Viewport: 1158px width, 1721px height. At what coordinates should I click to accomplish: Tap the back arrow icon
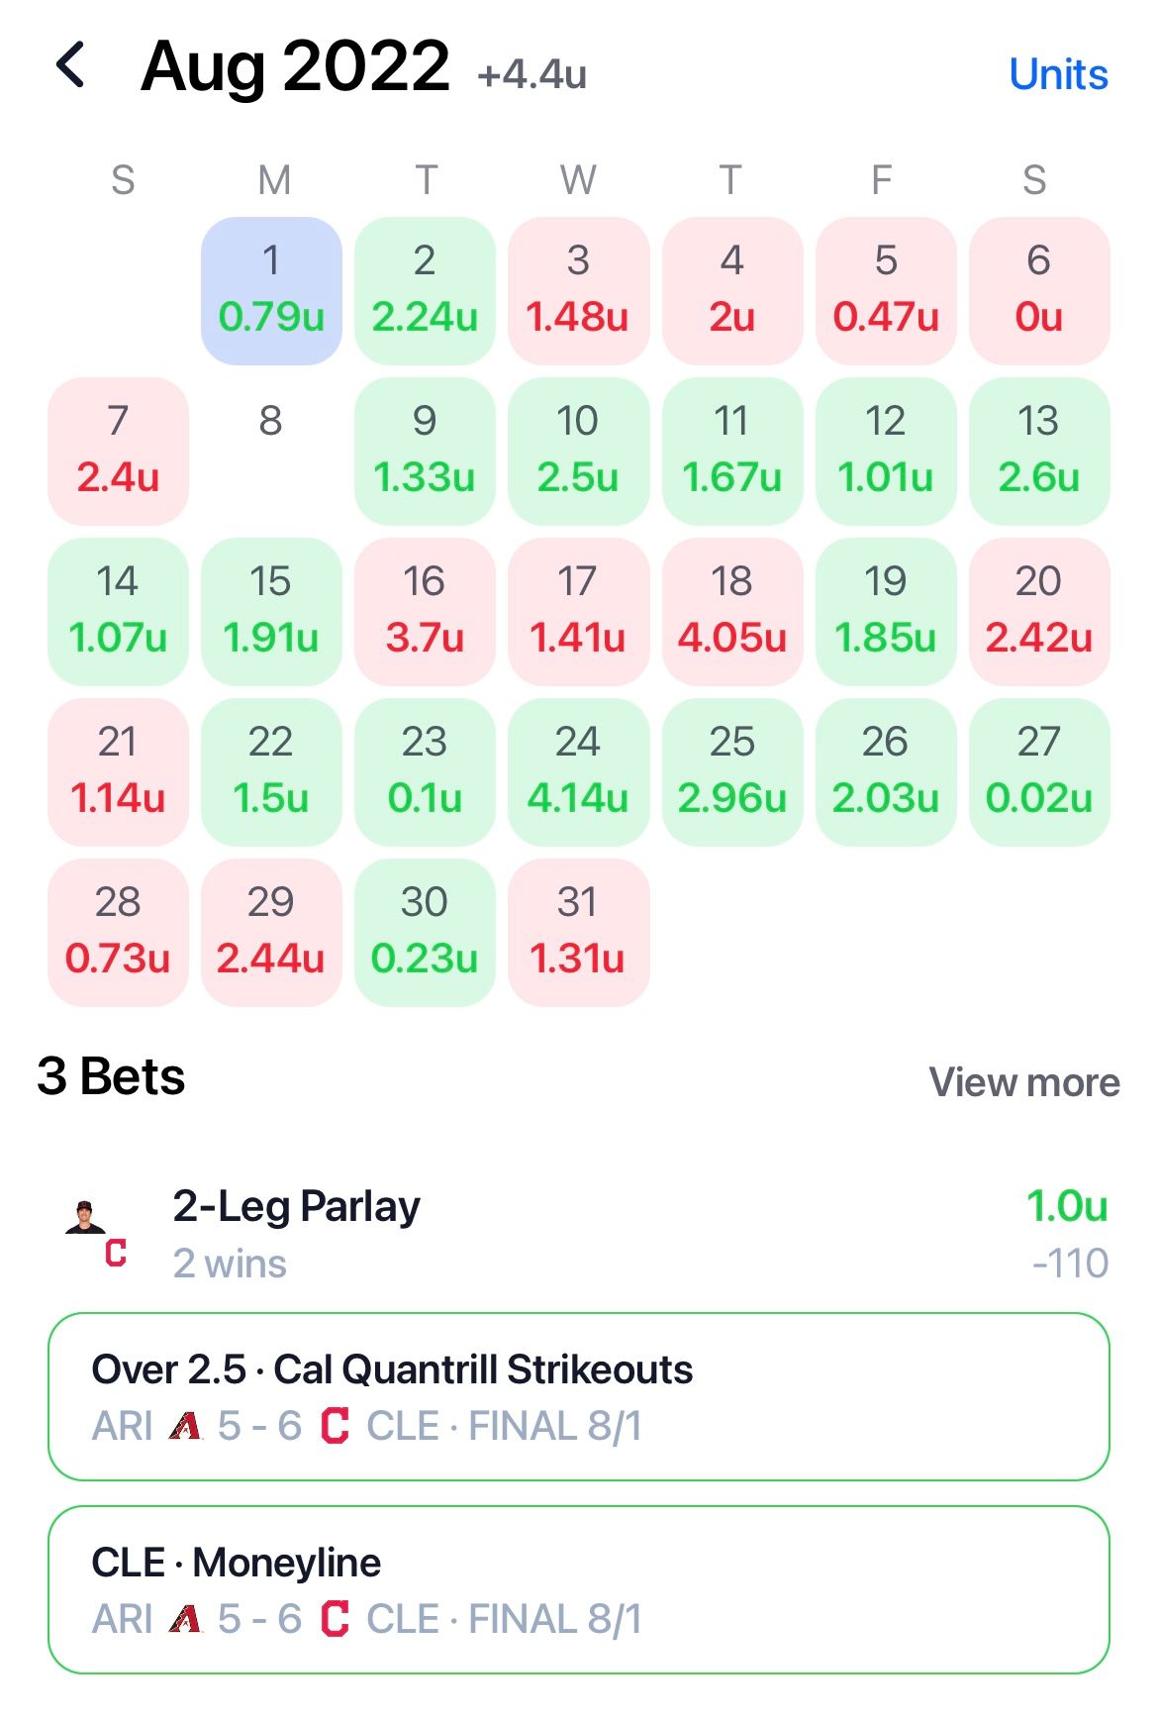click(71, 66)
